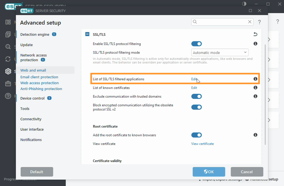Viewport: 284px width, 186px height.
Task: Toggle Block obsolete SSL v2 communication switch
Action: pyautogui.click(x=196, y=107)
